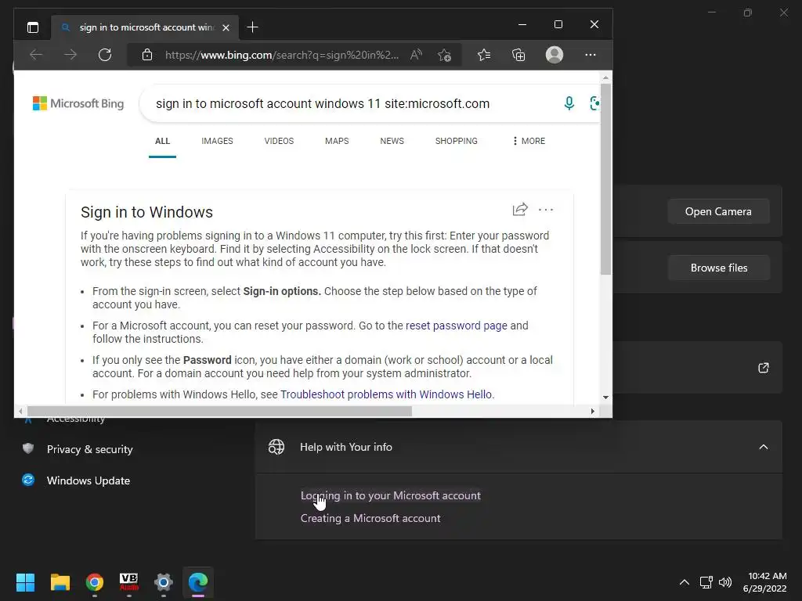Image resolution: width=802 pixels, height=601 pixels.
Task: Click the Help with Your info globe icon
Action: click(x=276, y=447)
